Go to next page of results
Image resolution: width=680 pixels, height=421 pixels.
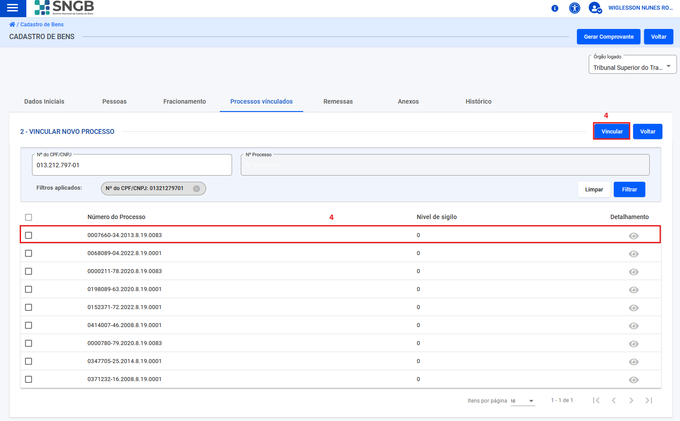point(631,400)
